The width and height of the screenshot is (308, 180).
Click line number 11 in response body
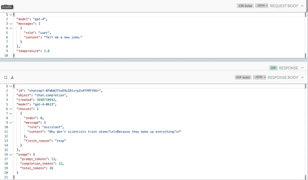point(6,131)
